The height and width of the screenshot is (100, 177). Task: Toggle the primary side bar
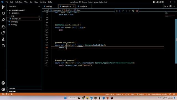point(154,2)
